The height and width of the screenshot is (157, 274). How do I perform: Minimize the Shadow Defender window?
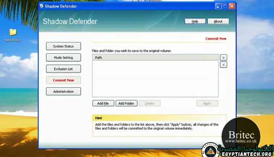(x=218, y=6)
